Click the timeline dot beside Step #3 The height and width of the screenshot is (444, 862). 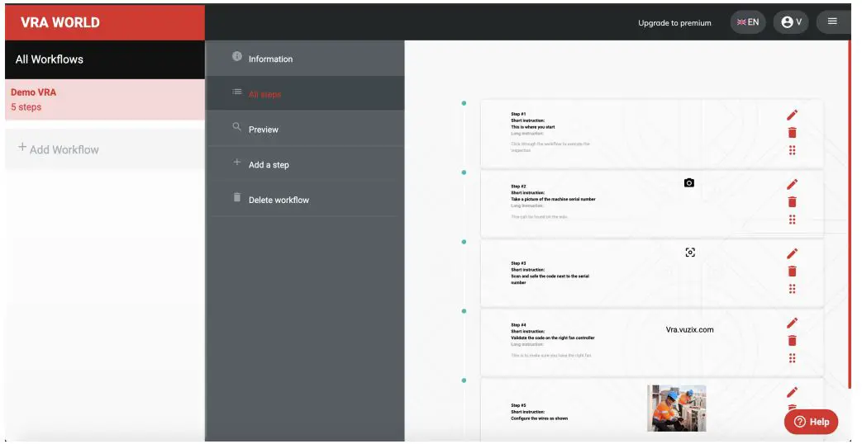click(464, 242)
